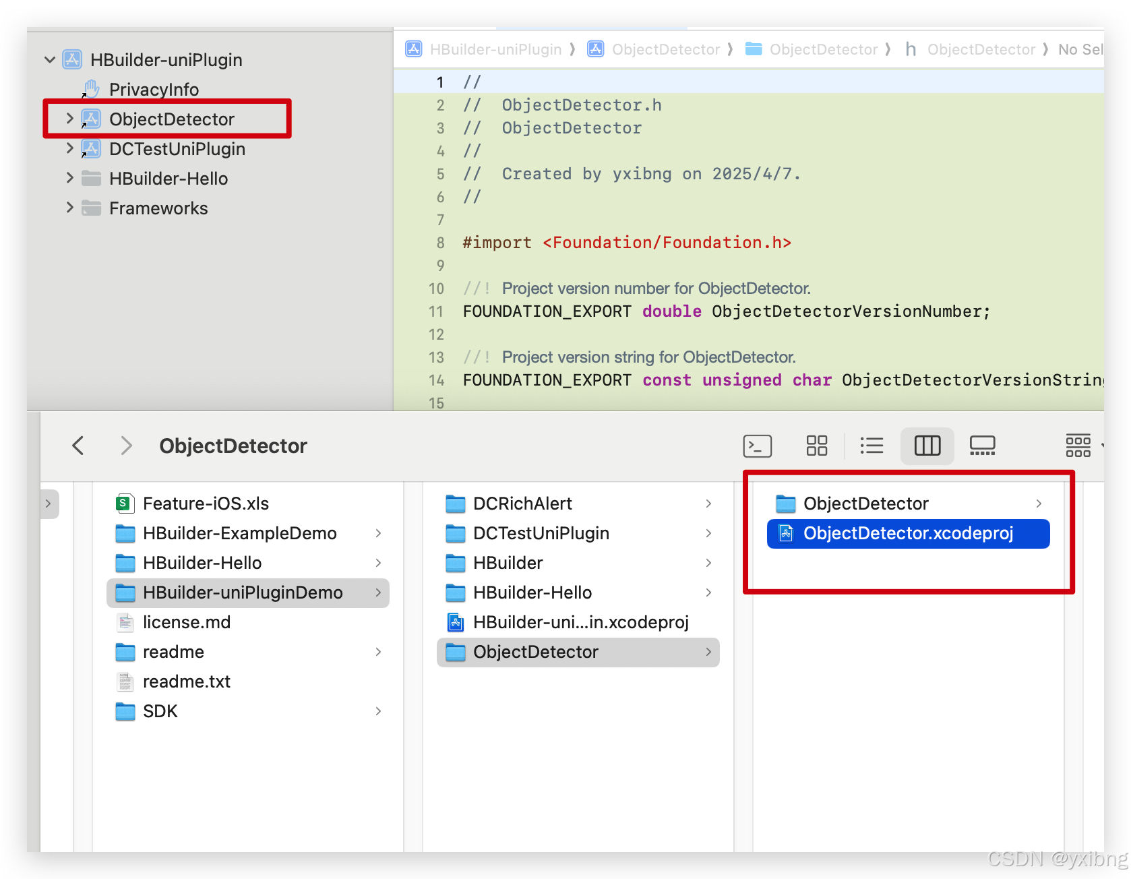The height and width of the screenshot is (879, 1131).
Task: Click the ObjectDetector Finder window title
Action: pos(233,446)
